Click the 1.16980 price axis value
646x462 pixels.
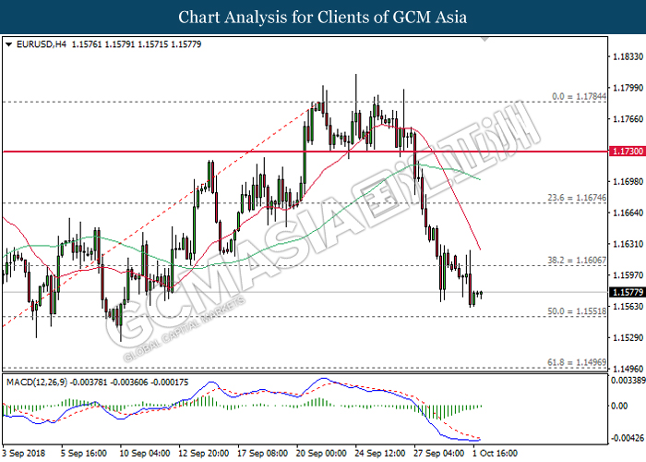[x=628, y=181]
